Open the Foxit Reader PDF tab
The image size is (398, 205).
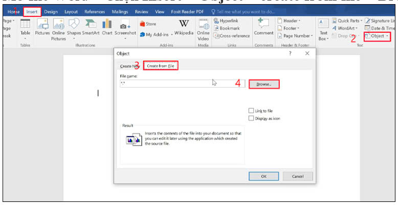187,12
